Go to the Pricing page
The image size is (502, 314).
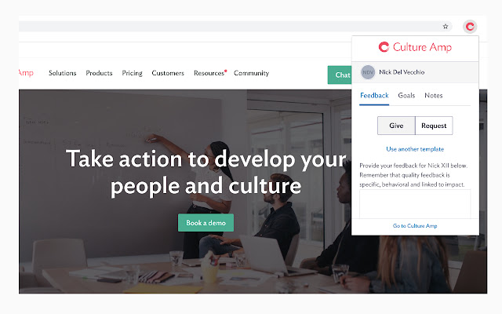132,73
